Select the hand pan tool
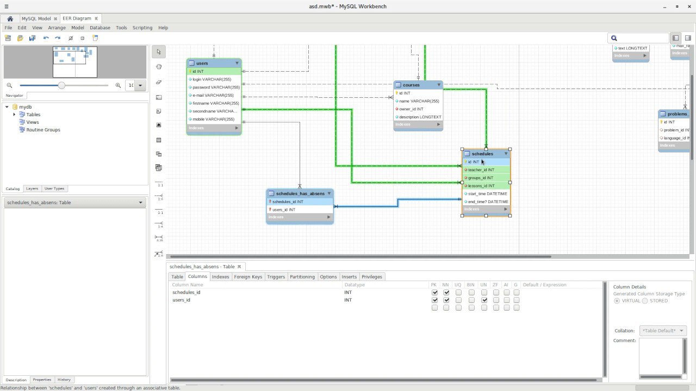 (x=159, y=67)
